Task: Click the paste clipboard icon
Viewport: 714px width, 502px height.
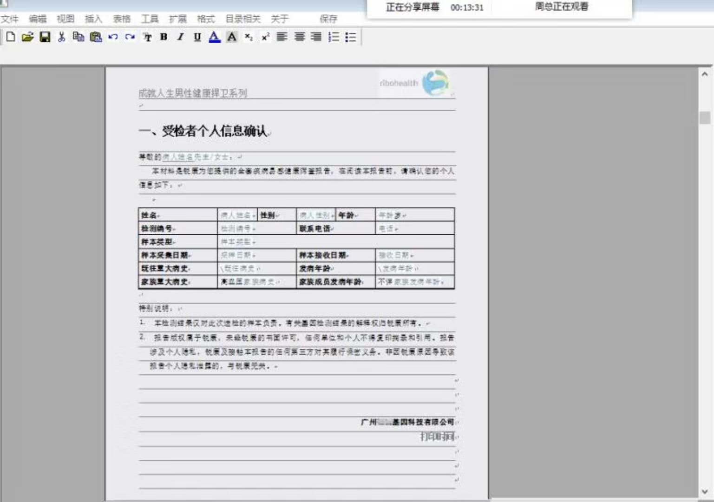Action: click(96, 37)
